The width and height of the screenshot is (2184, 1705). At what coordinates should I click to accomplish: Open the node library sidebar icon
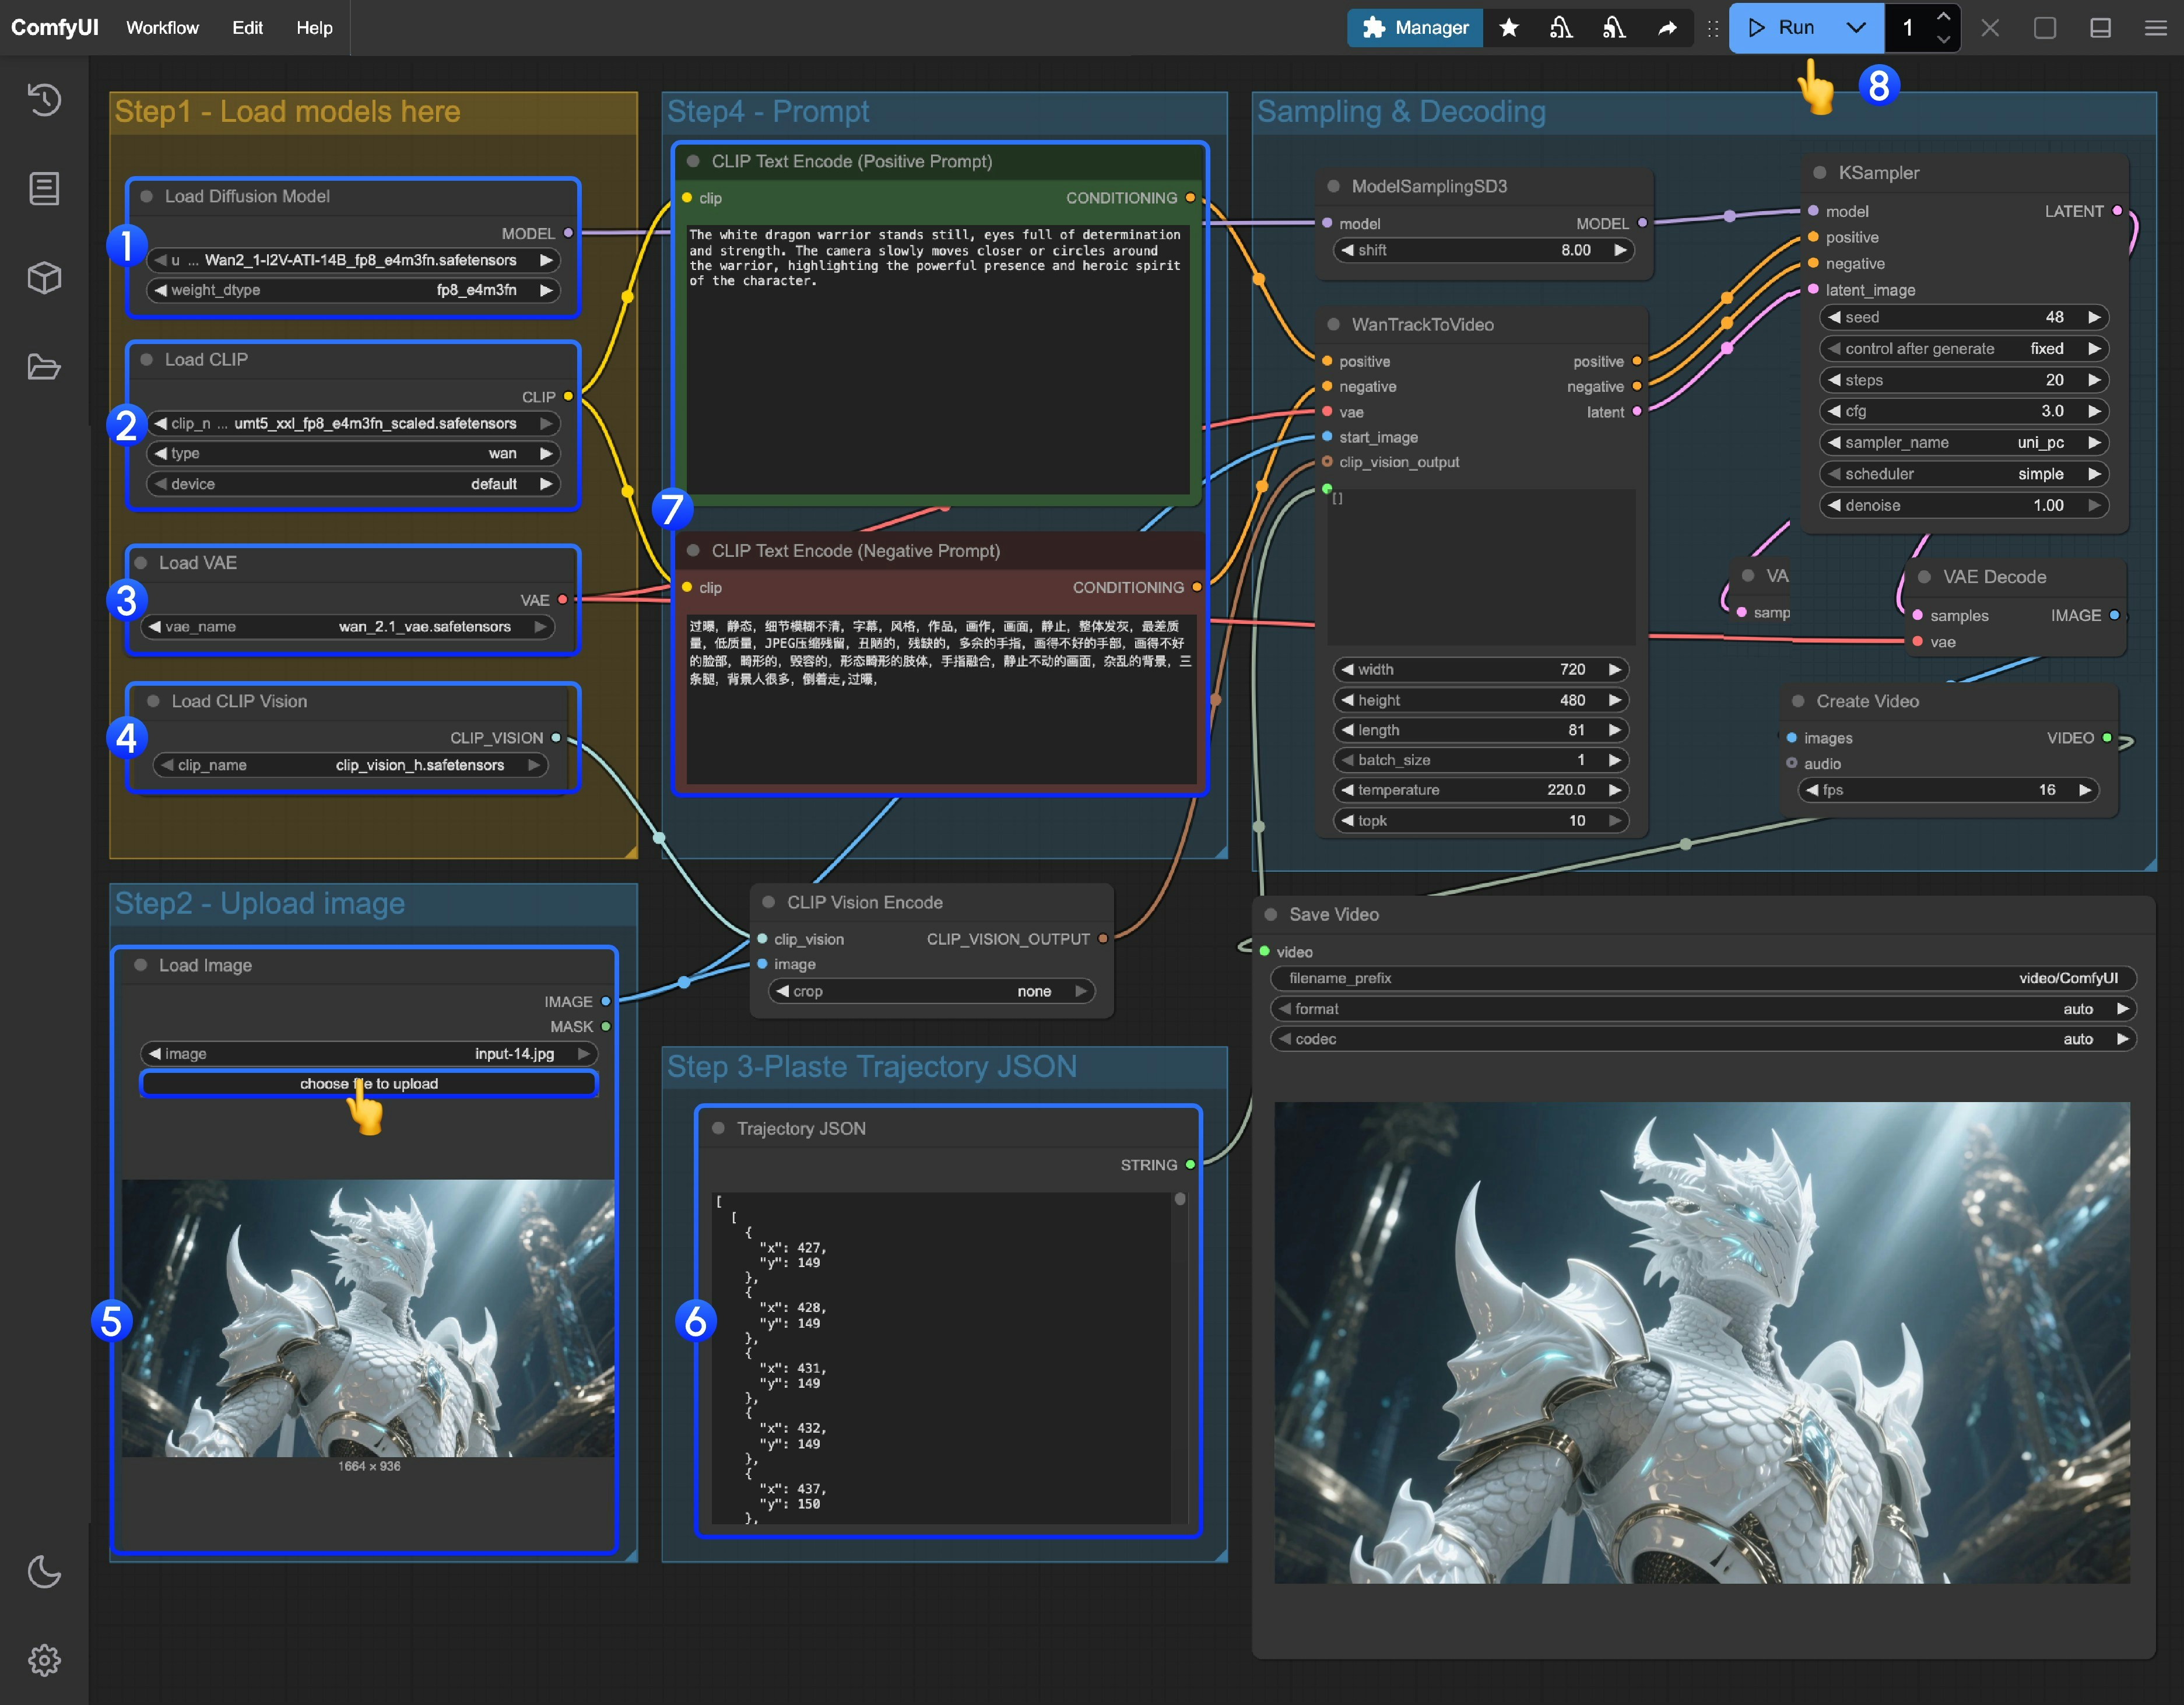click(x=44, y=188)
